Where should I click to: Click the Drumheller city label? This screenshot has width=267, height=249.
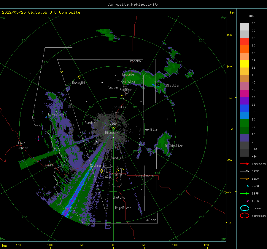pos(174,146)
